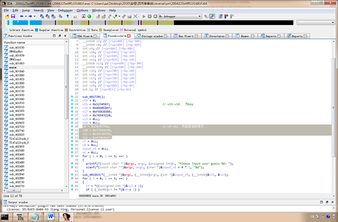Switch to the Enums tab

(245, 36)
